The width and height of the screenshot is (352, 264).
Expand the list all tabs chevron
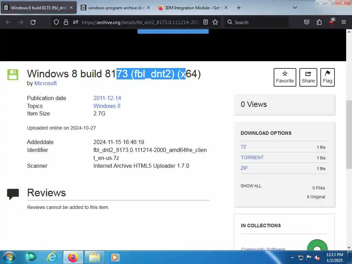[295, 8]
